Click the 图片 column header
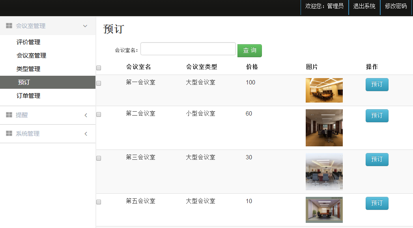The image size is (413, 228). pos(312,67)
